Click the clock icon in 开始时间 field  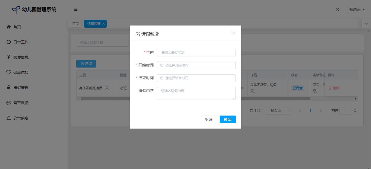click(162, 65)
